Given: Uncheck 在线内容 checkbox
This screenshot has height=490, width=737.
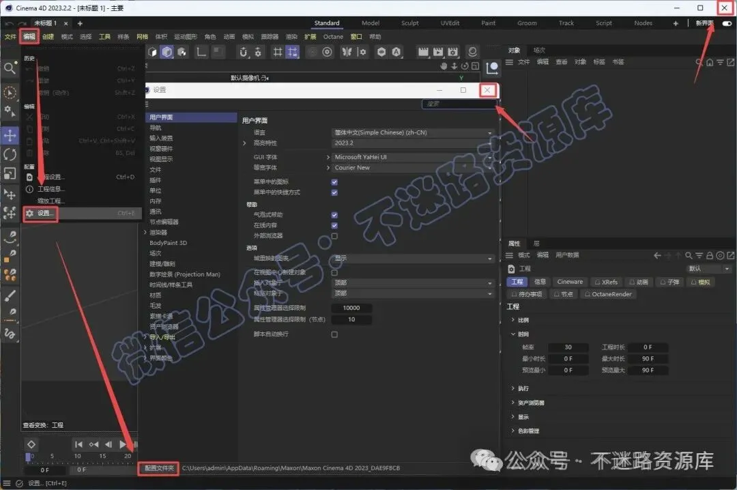Looking at the screenshot, I should click(x=334, y=225).
